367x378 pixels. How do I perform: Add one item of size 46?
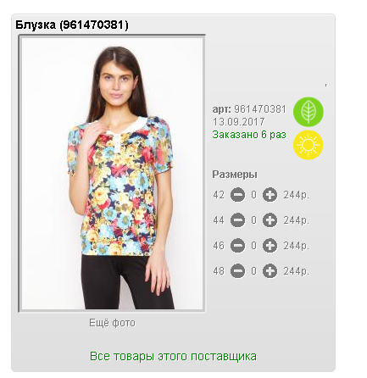270,246
